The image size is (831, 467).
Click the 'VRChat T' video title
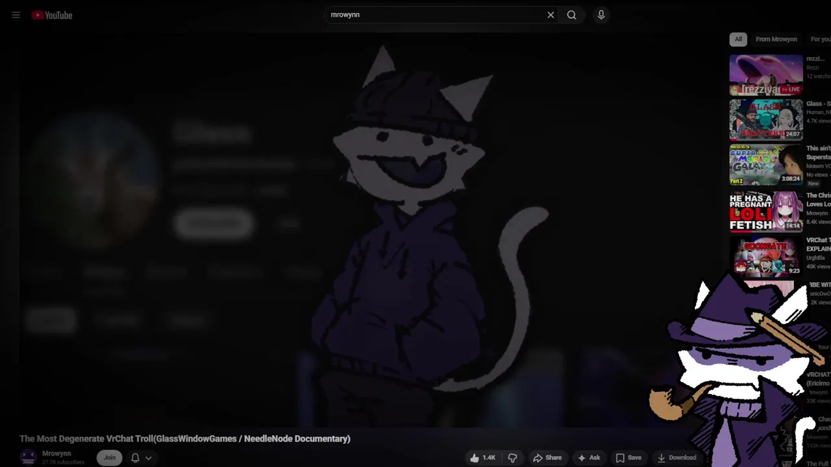818,244
